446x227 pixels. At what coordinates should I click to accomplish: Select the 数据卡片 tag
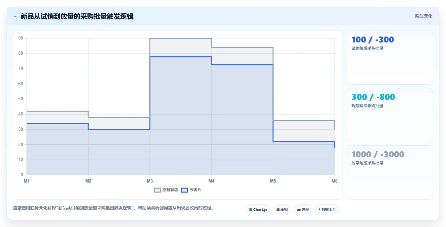tap(327, 209)
